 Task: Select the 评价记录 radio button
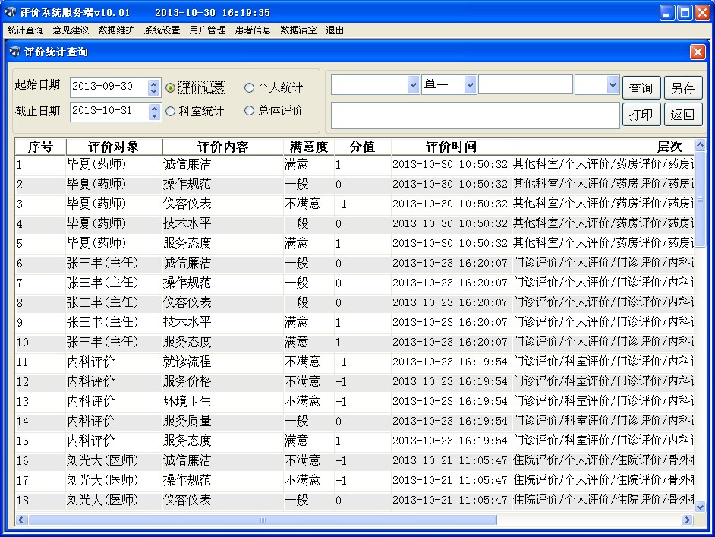tap(171, 87)
